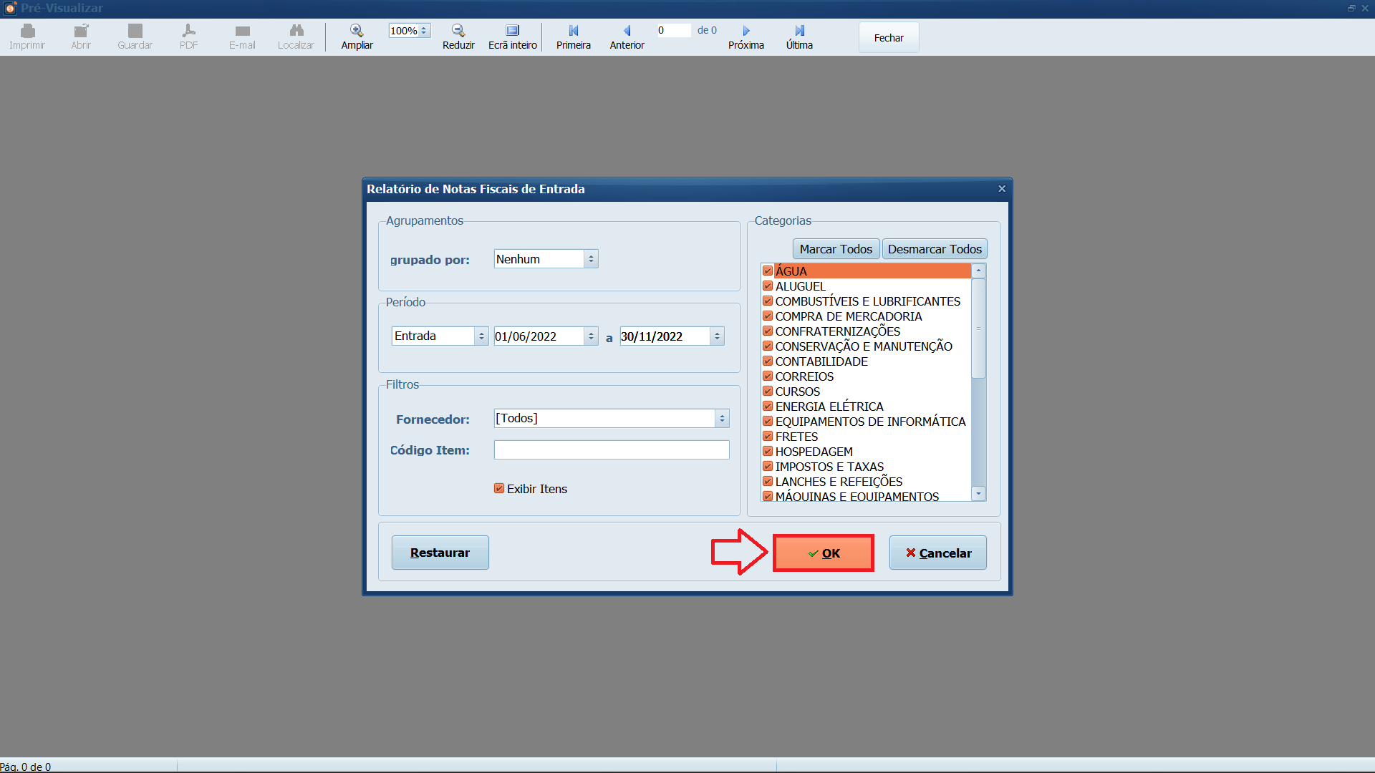
Task: Jump to Última page icon
Action: [x=799, y=31]
